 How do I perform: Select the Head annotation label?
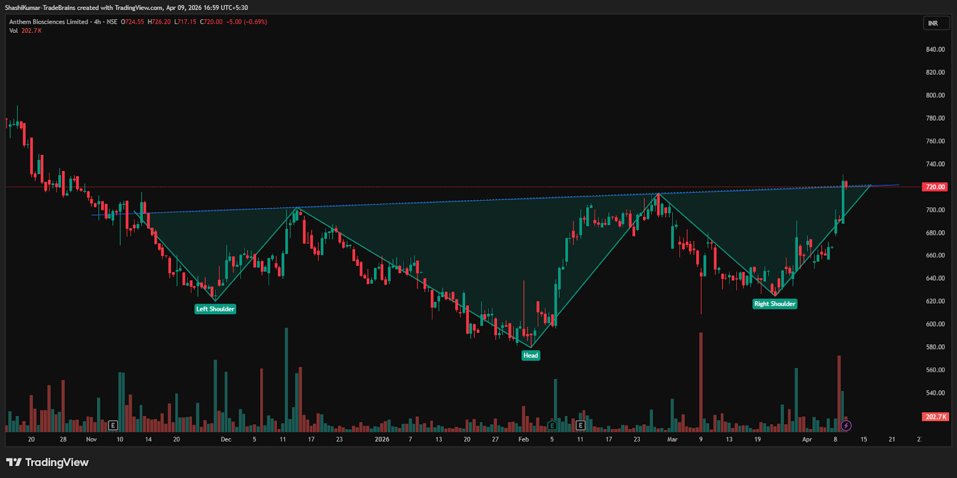531,356
